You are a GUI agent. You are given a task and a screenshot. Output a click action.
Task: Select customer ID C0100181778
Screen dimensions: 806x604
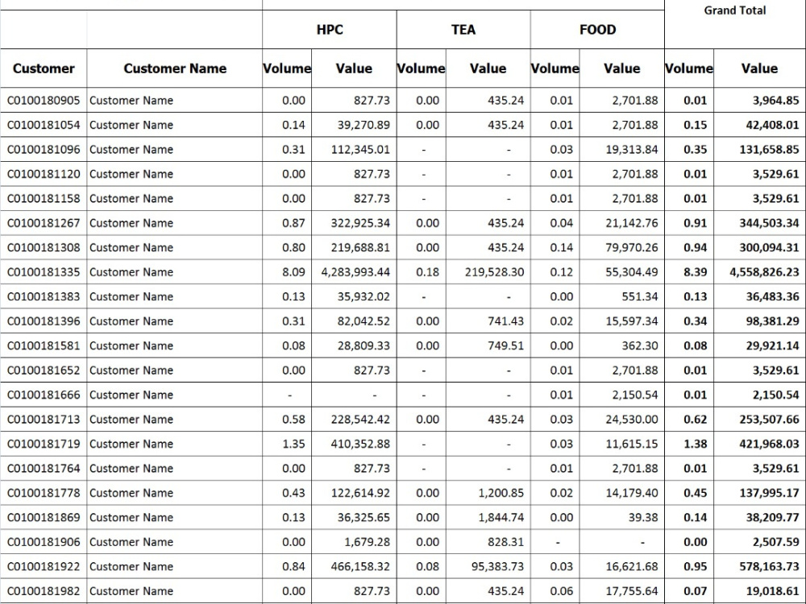(44, 493)
